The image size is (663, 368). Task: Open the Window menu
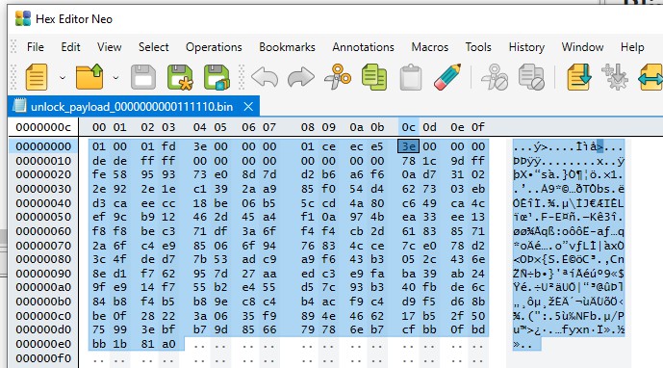[582, 47]
